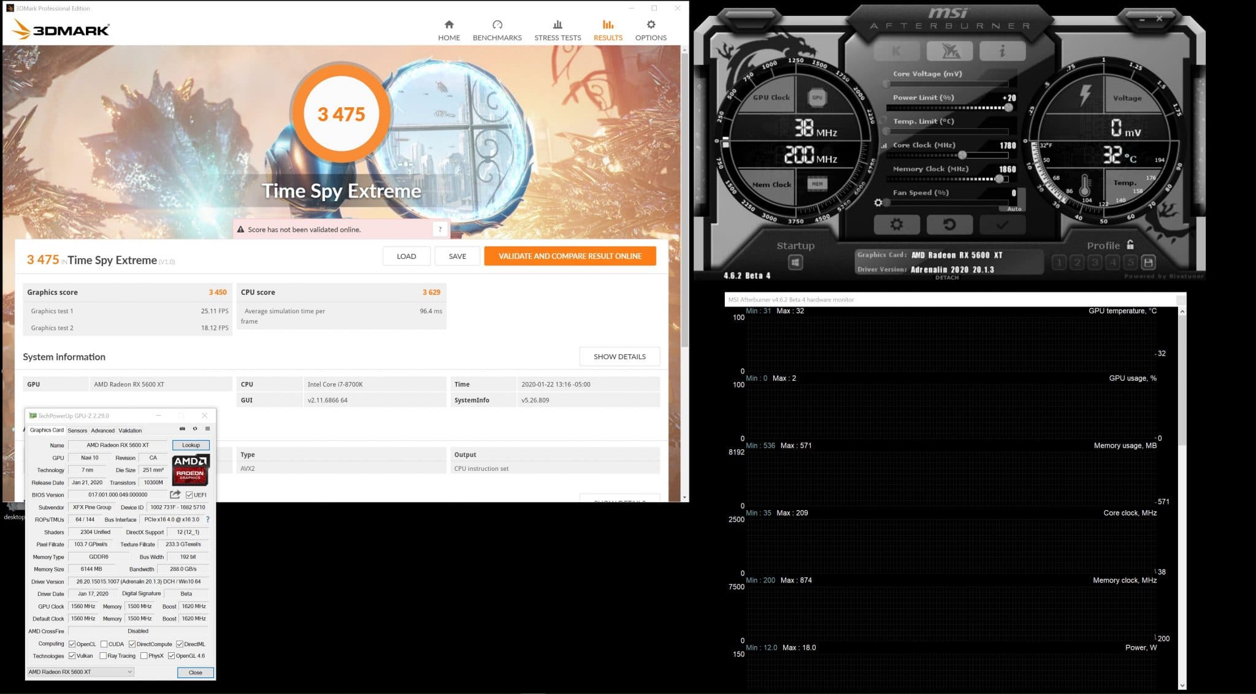The image size is (1256, 694).
Task: Click SHOW DETAILS beside System information
Action: coord(619,356)
